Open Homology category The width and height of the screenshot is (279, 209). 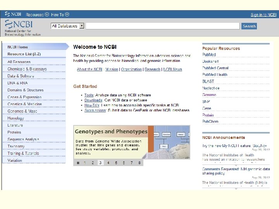click(15, 118)
